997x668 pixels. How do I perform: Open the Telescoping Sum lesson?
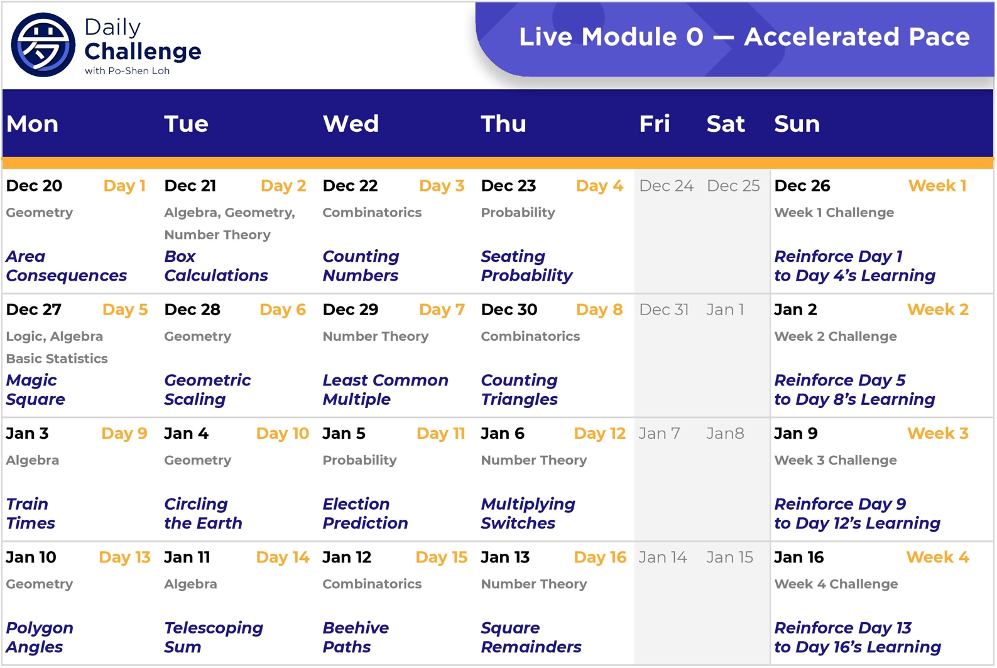[214, 637]
